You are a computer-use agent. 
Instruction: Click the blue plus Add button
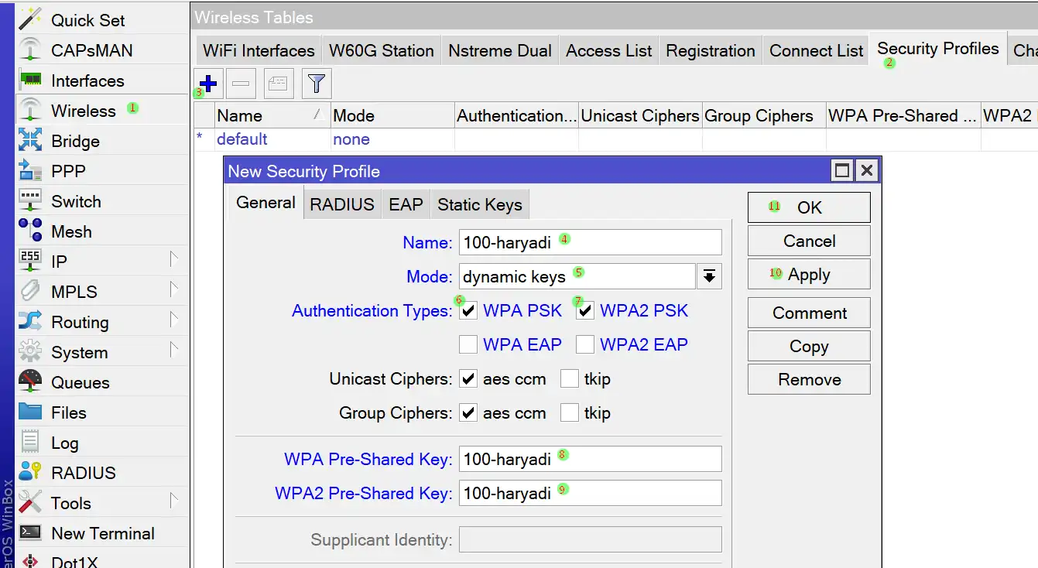(x=208, y=84)
